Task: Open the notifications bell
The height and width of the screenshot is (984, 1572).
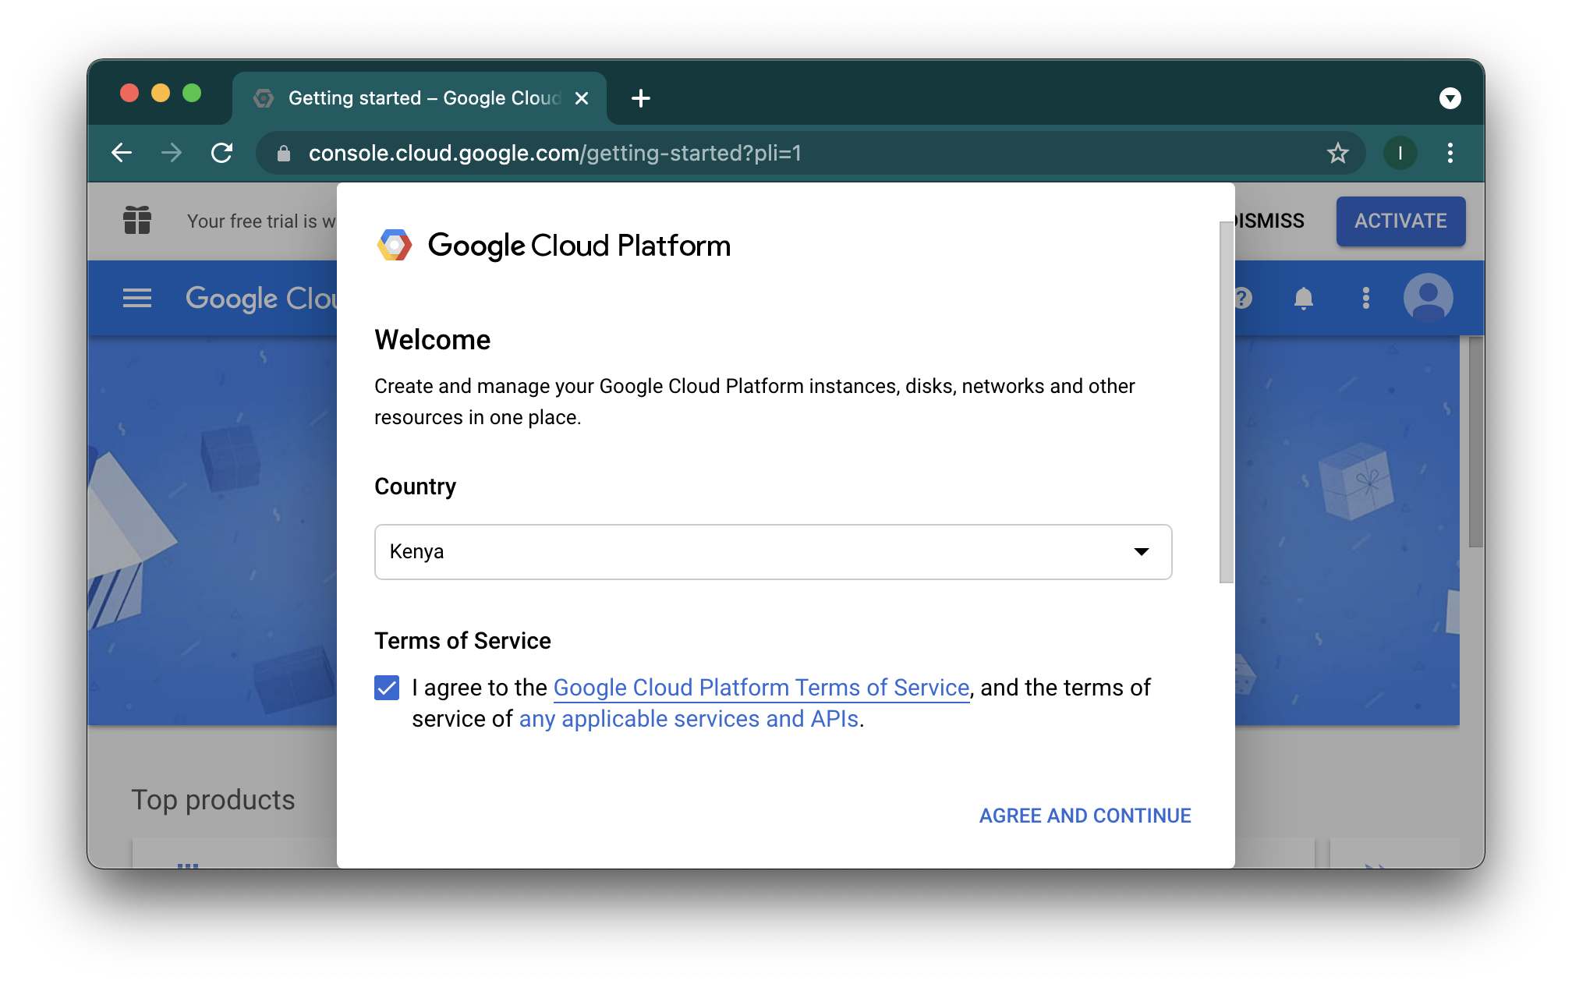Action: 1303,298
